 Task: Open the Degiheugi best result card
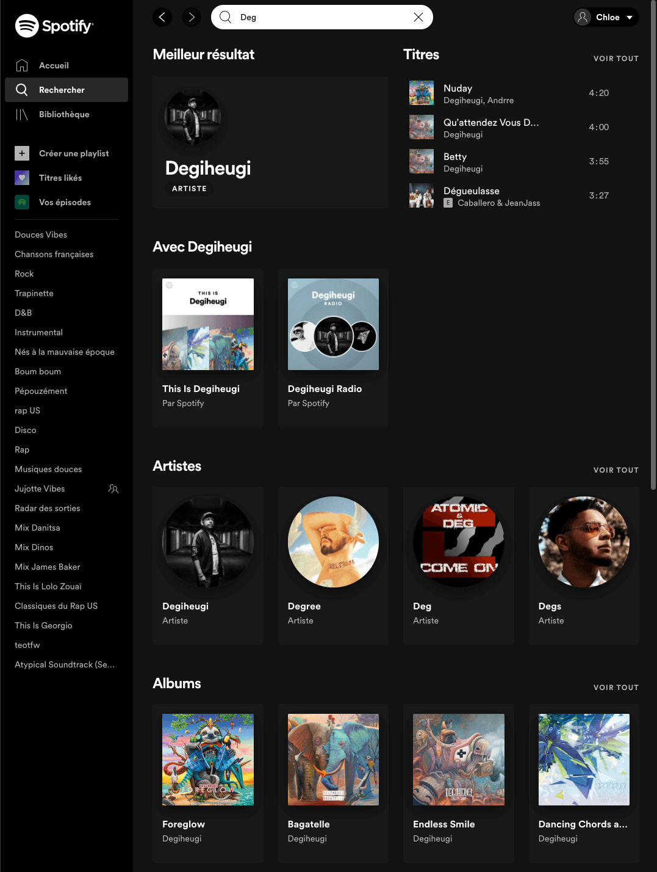tap(270, 142)
